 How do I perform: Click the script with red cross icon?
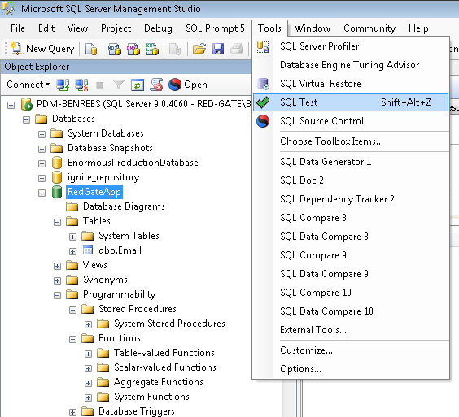pos(156,85)
